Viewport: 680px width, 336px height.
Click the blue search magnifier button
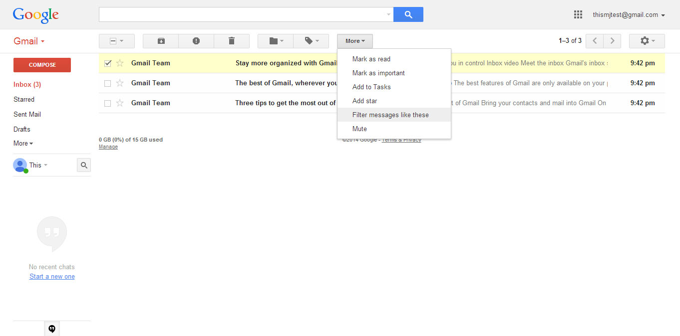click(408, 14)
